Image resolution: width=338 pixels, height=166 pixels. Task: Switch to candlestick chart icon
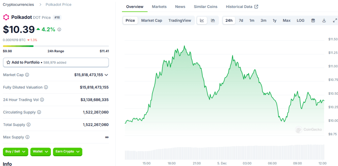point(213,20)
